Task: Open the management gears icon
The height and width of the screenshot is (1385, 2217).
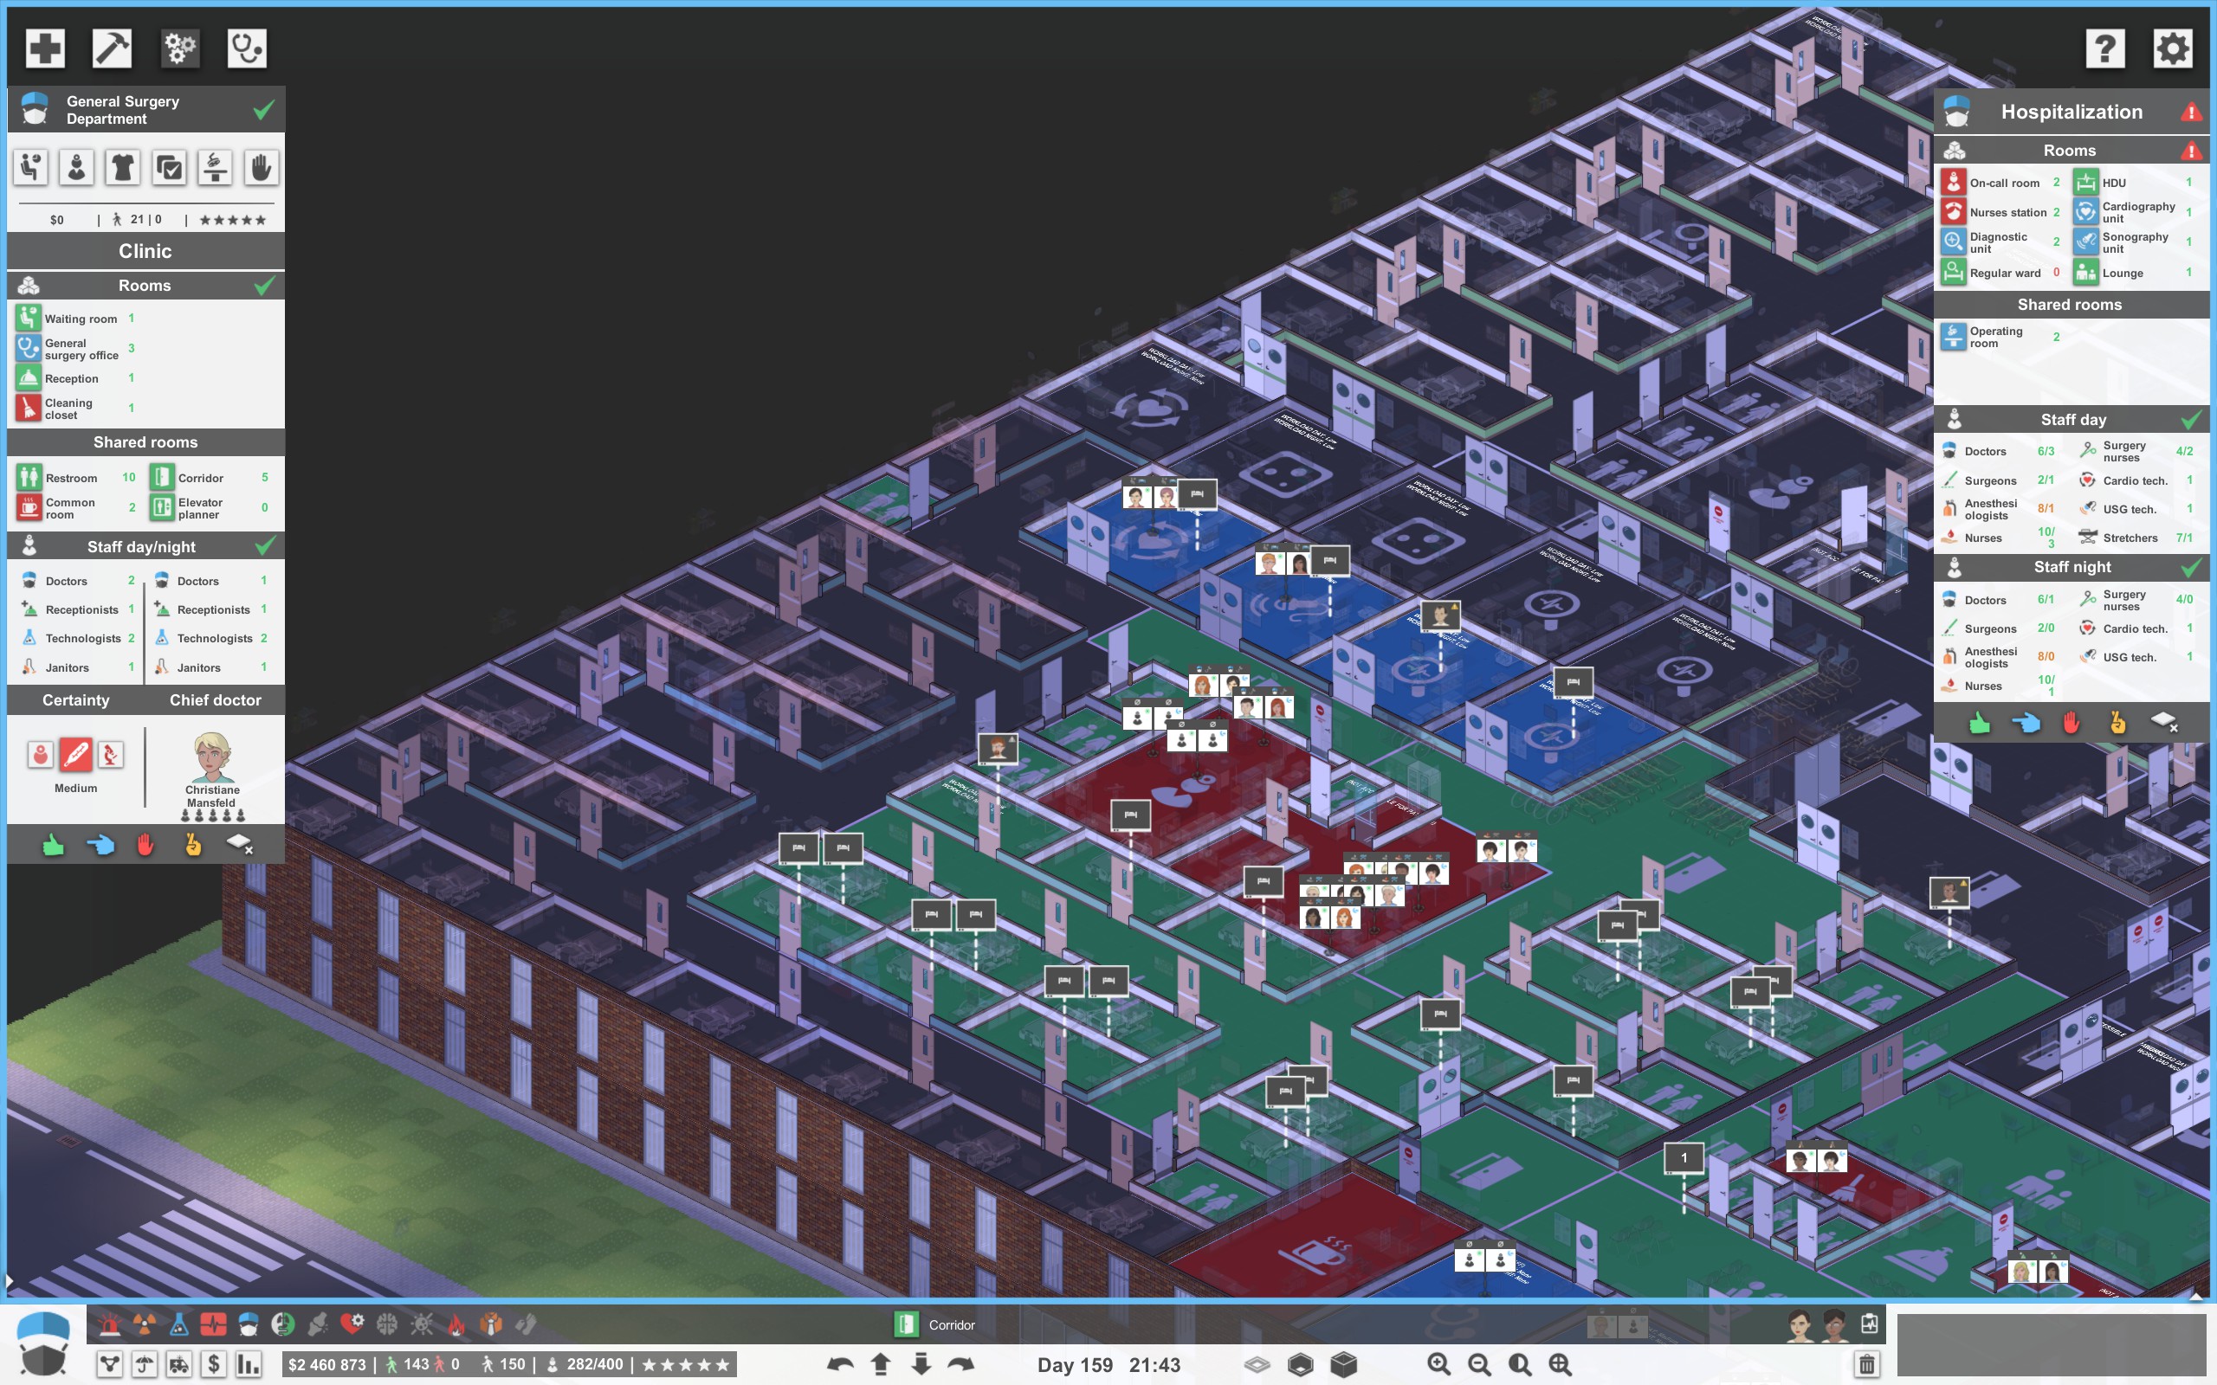Action: tap(179, 48)
